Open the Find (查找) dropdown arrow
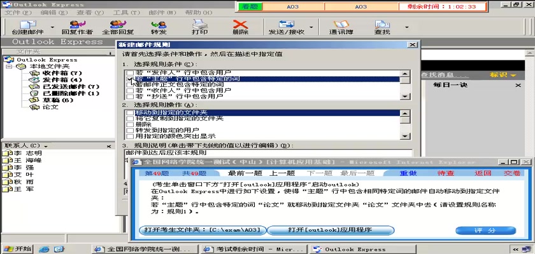Screen dimensions: 535x254 406,27
